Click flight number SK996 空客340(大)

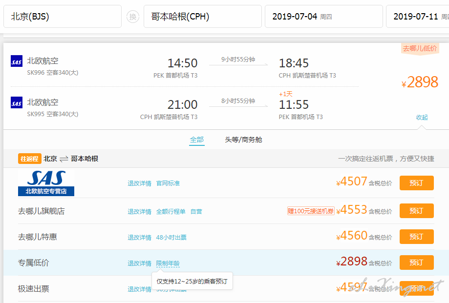point(53,73)
